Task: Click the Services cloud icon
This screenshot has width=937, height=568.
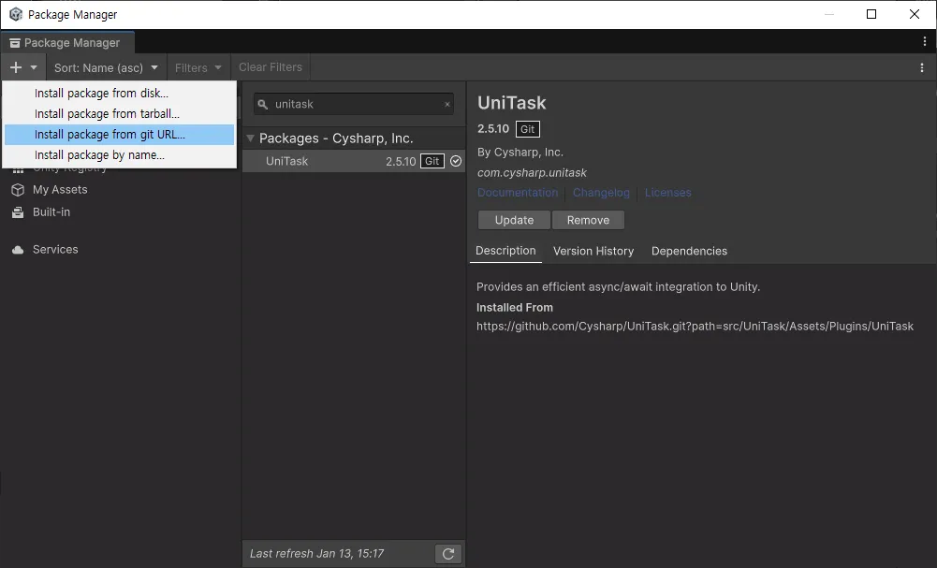Action: 18,250
